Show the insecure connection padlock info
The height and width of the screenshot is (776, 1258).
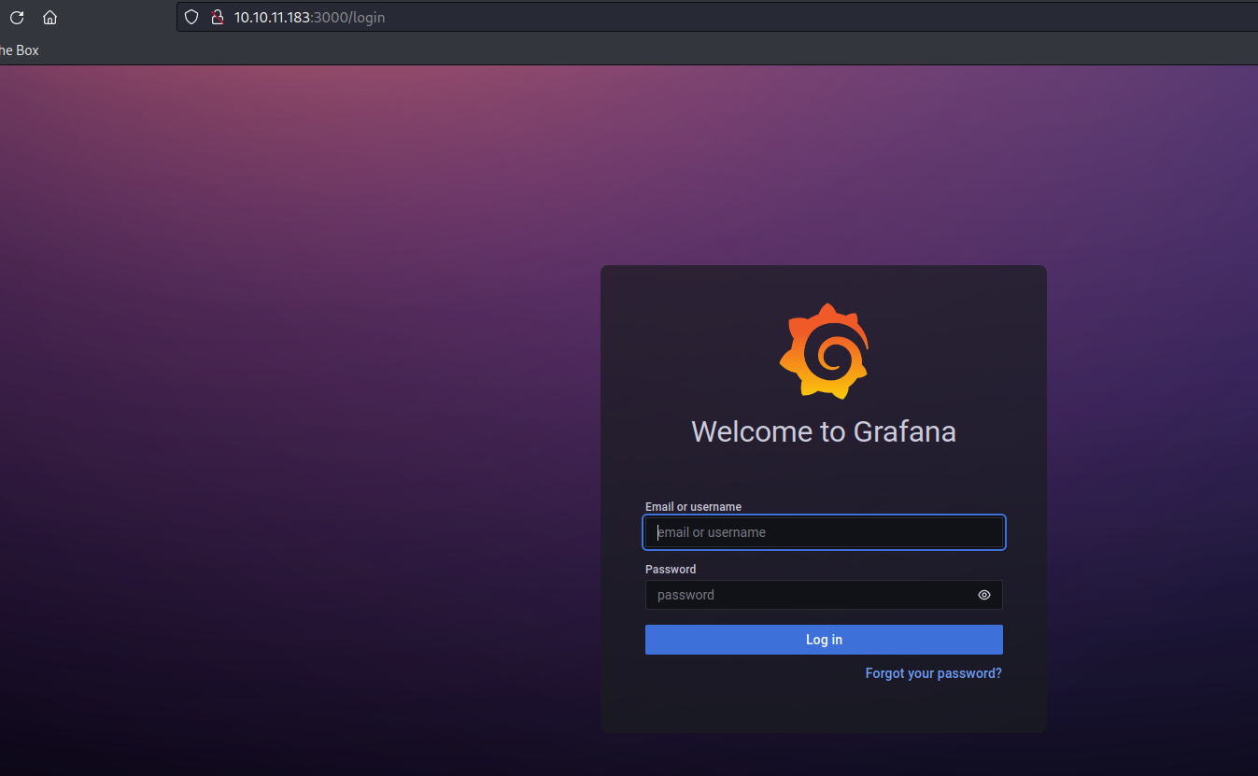point(218,18)
